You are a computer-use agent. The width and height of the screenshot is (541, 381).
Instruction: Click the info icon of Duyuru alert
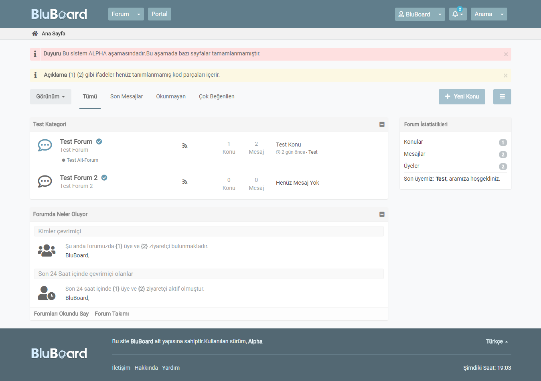(35, 54)
